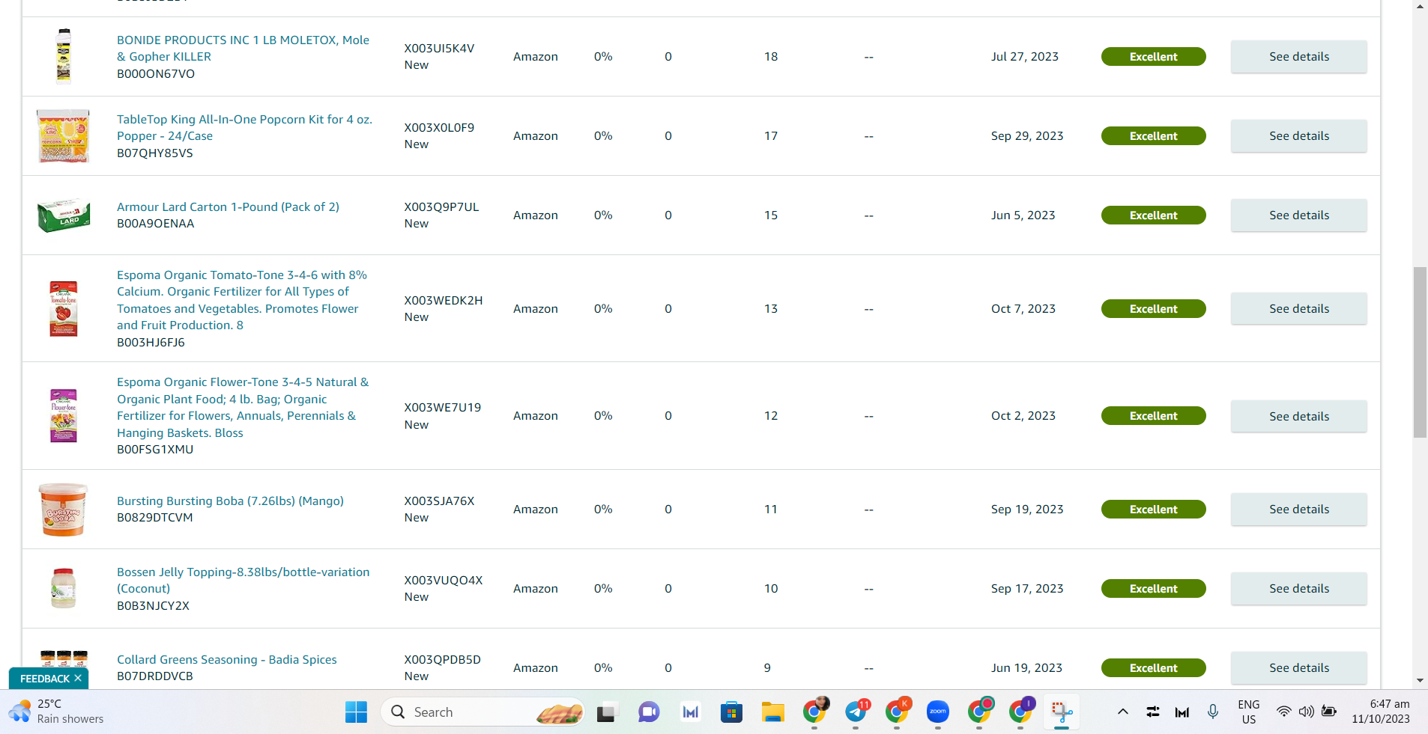Click the microphone icon in system tray
This screenshot has width=1428, height=734.
click(x=1213, y=712)
